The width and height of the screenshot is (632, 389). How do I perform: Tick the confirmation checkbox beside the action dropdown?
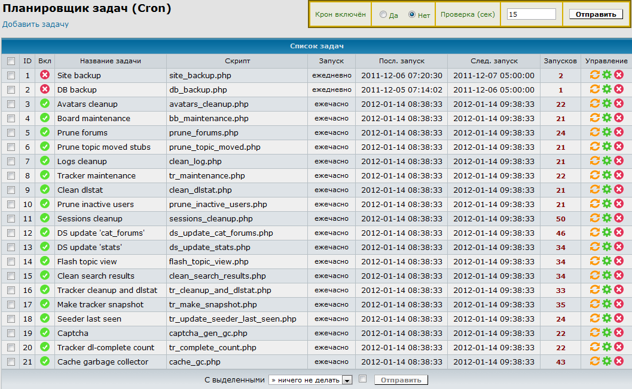click(362, 379)
